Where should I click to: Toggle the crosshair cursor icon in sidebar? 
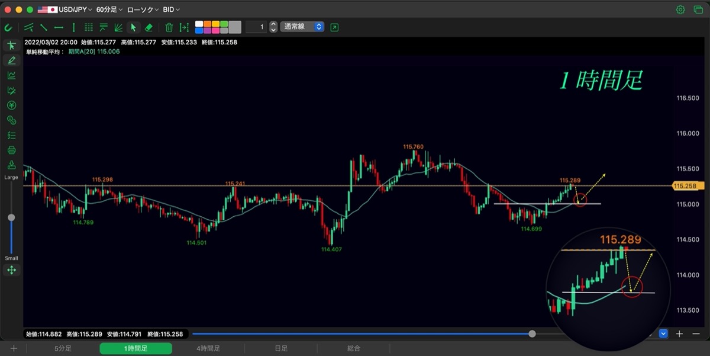pyautogui.click(x=11, y=45)
